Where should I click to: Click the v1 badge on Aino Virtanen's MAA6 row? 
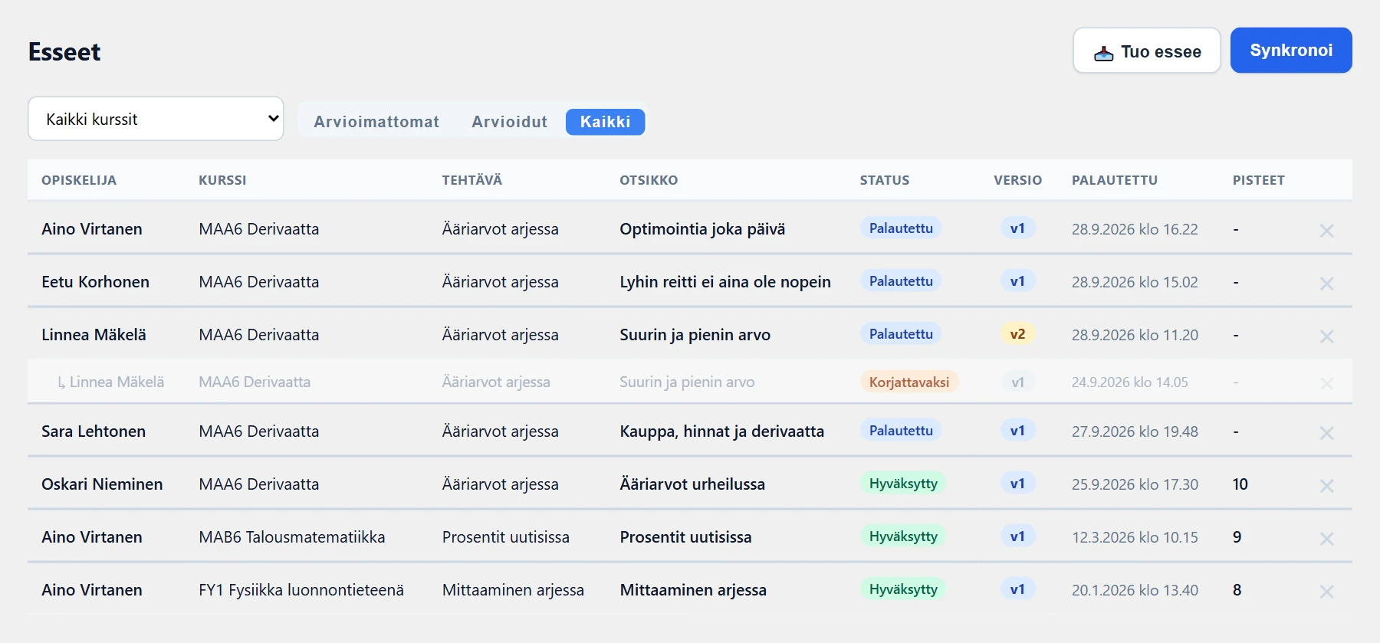[1017, 228]
